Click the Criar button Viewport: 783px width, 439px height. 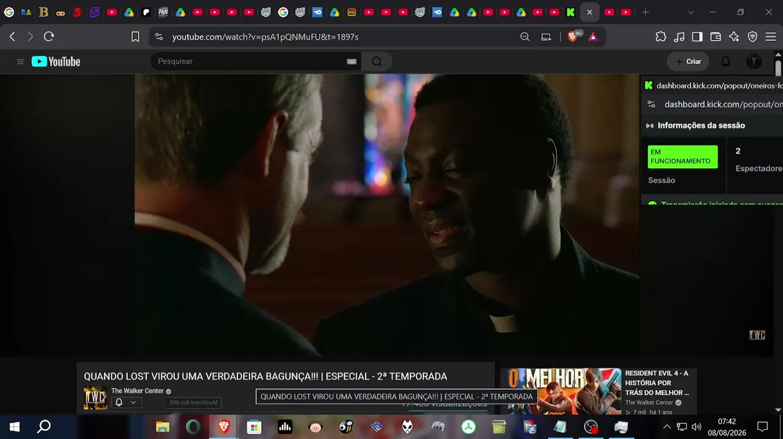(x=688, y=62)
